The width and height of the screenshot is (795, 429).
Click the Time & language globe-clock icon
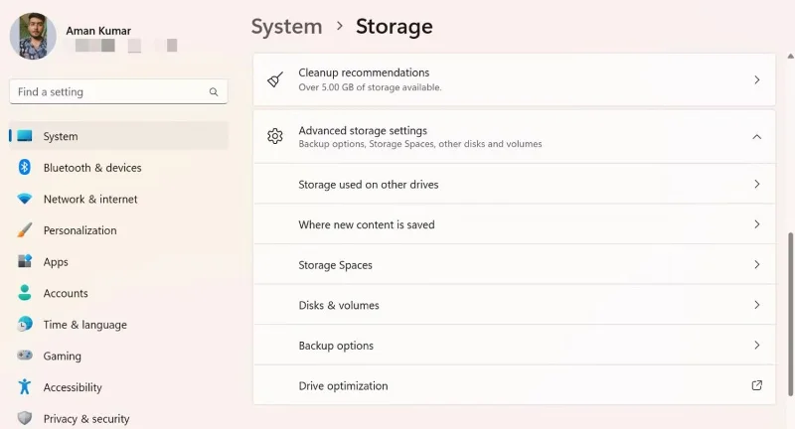[24, 324]
